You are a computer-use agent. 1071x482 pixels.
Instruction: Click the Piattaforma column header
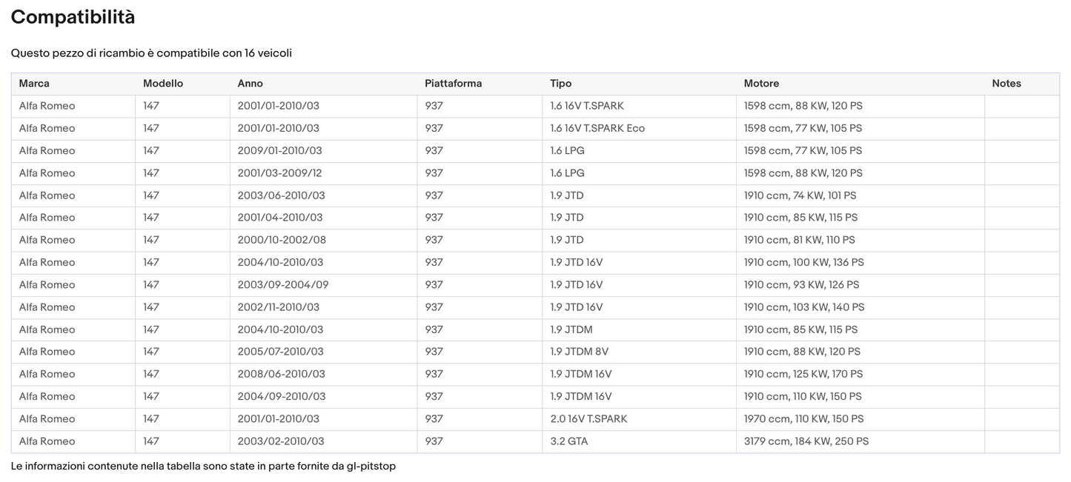[453, 84]
